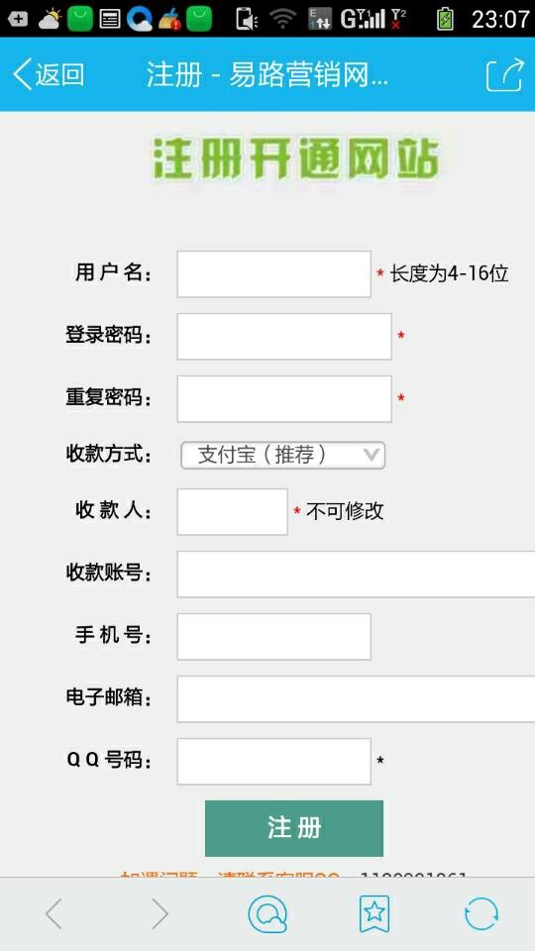Open the browser home search icon
535x951 pixels.
(x=267, y=914)
